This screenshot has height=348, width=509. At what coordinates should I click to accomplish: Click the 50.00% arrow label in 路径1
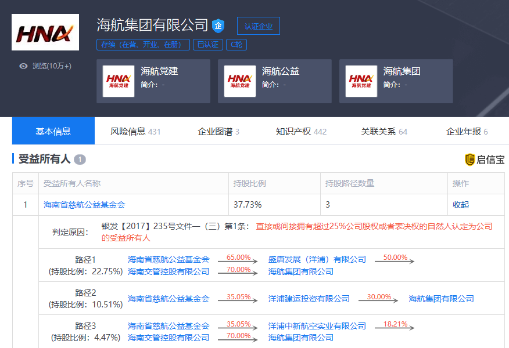(x=395, y=258)
